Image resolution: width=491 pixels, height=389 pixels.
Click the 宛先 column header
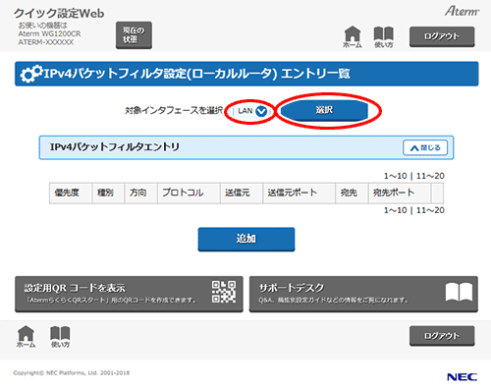[x=352, y=193]
